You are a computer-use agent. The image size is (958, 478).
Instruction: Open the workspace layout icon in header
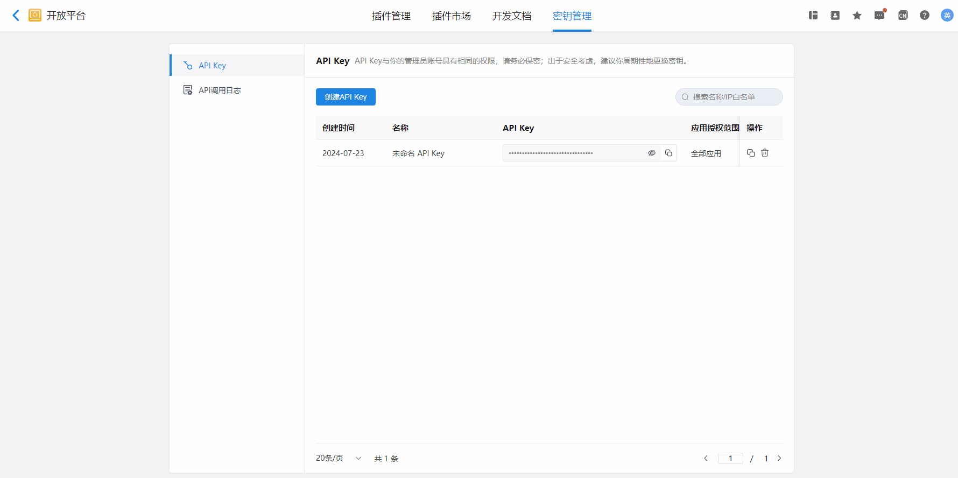(813, 15)
